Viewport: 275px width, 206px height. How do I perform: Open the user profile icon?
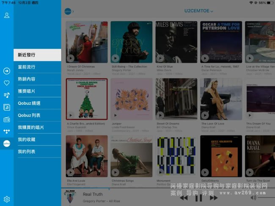pos(7,15)
